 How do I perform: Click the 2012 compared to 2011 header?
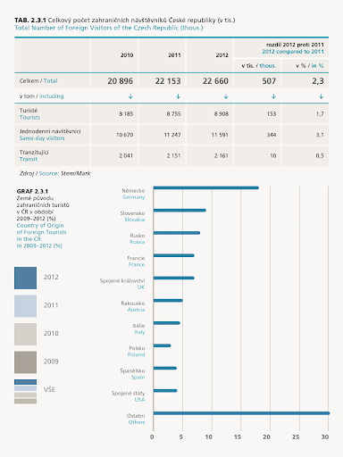pyautogui.click(x=293, y=52)
